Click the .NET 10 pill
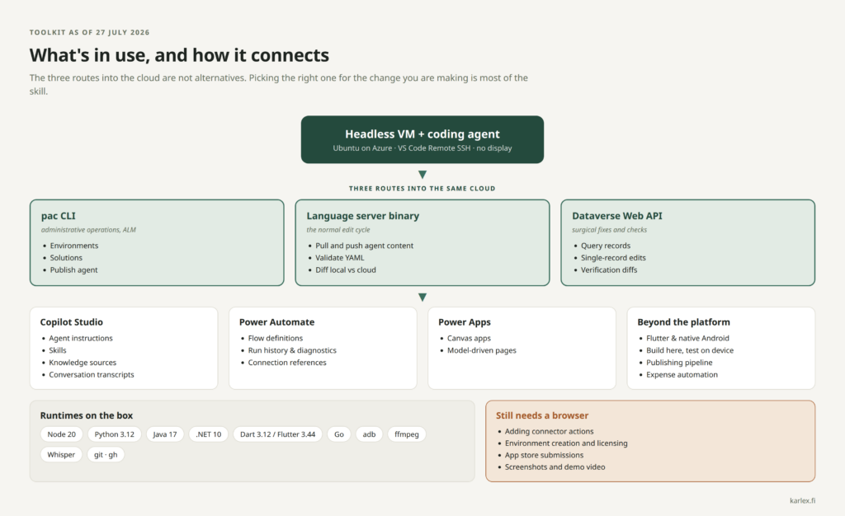Image resolution: width=845 pixels, height=516 pixels. pyautogui.click(x=209, y=434)
